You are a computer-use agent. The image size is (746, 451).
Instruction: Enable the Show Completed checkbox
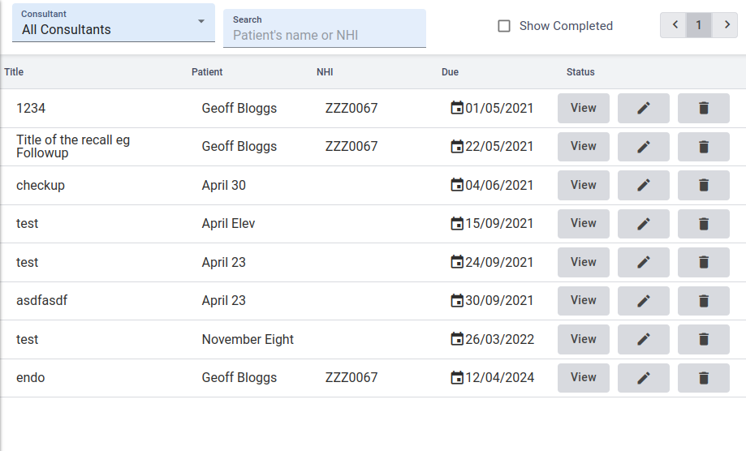(504, 26)
